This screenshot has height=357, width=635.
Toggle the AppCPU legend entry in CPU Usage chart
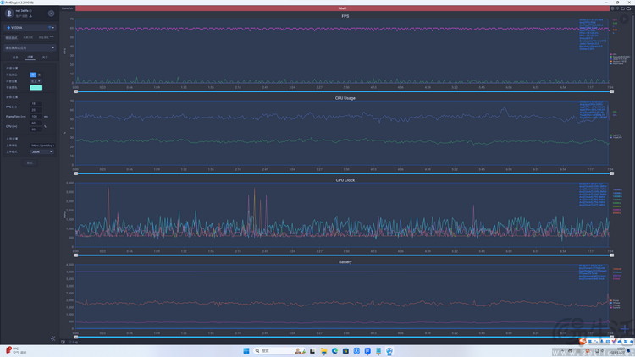click(616, 135)
